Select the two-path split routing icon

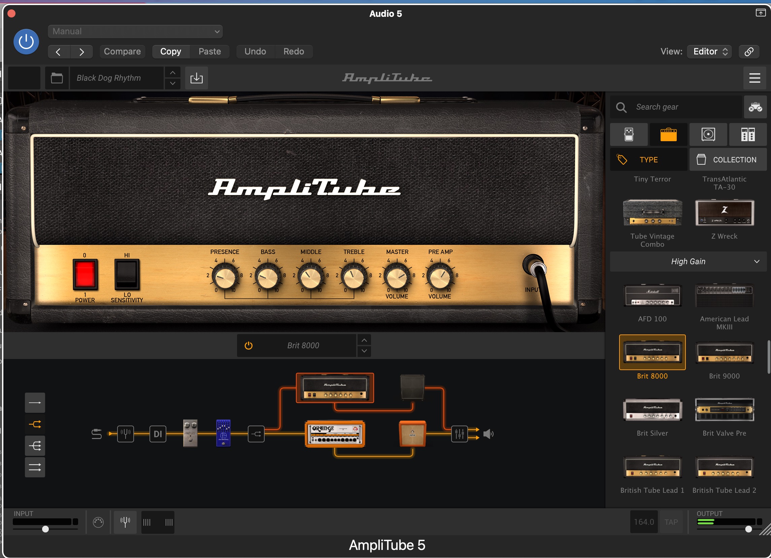(35, 424)
